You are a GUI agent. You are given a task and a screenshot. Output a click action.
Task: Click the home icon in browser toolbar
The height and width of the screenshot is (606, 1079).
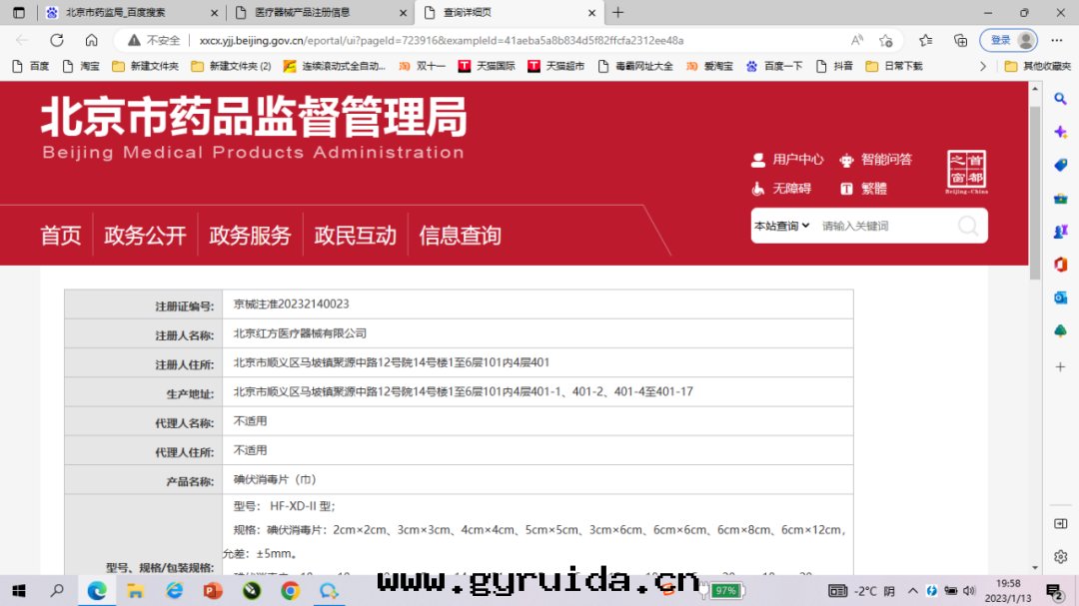(x=91, y=40)
